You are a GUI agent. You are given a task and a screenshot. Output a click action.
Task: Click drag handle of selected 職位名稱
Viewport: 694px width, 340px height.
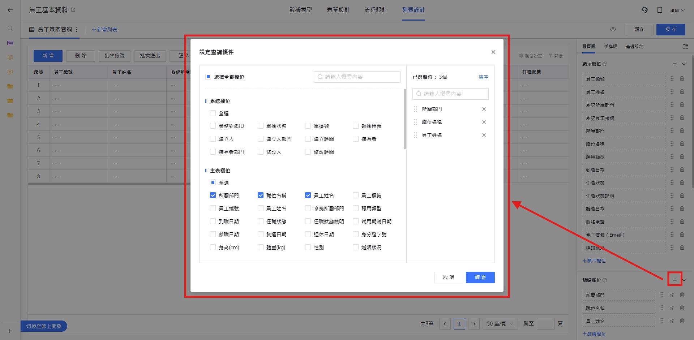point(415,122)
